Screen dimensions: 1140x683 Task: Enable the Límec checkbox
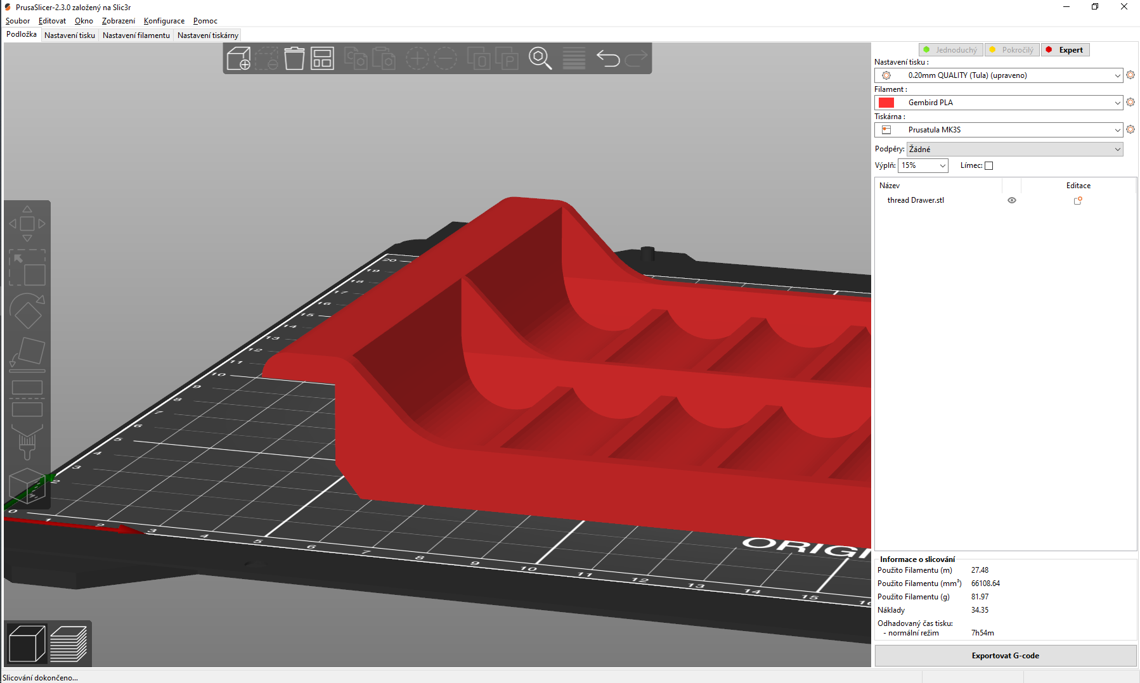coord(988,165)
